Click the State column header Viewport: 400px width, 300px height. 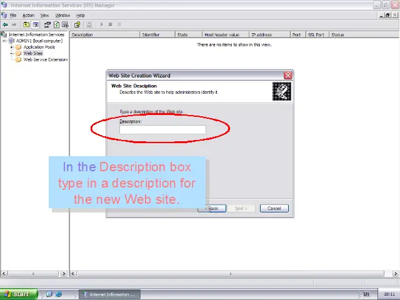(189, 35)
